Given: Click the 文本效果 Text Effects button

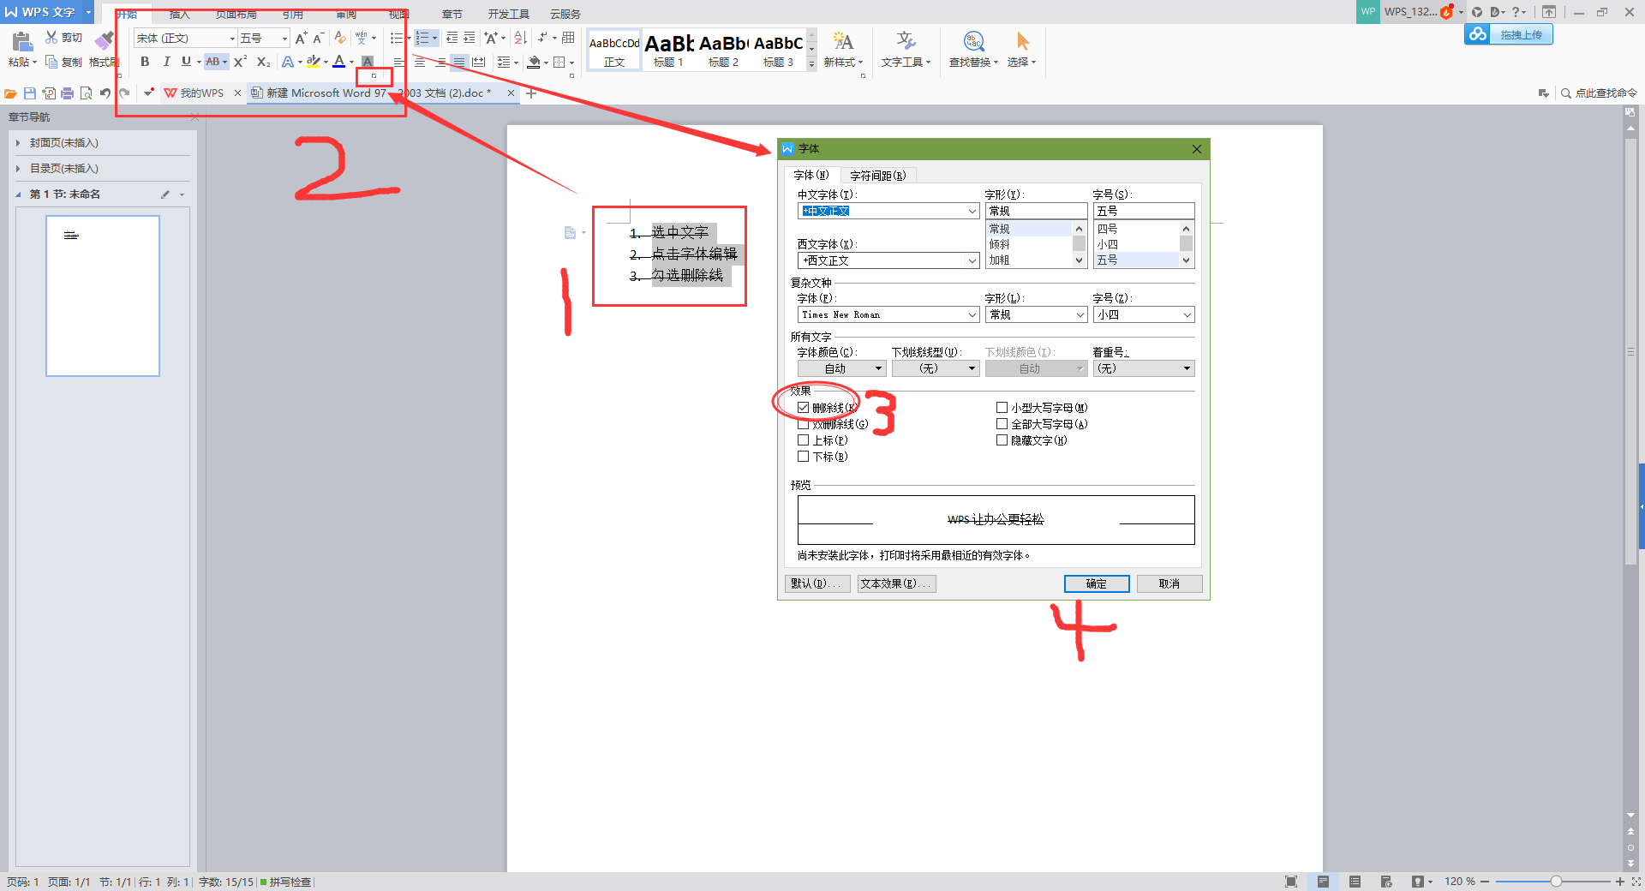Looking at the screenshot, I should coord(896,583).
